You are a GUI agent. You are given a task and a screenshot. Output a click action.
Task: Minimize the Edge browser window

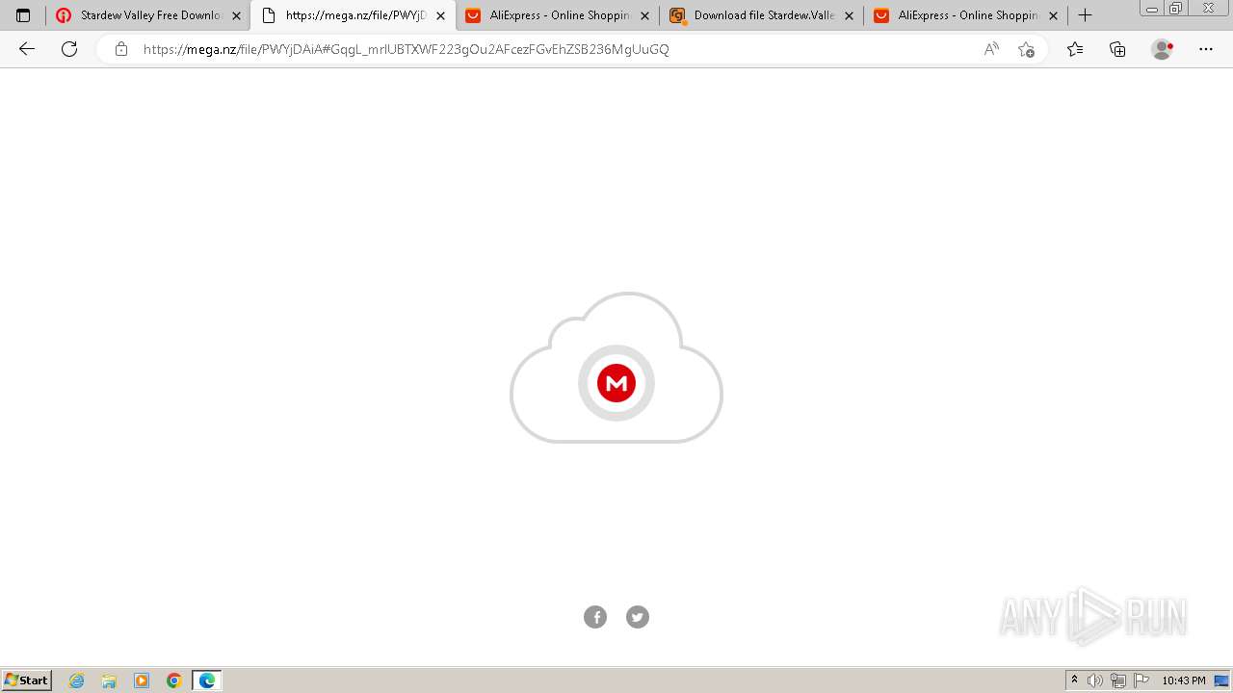click(1151, 9)
